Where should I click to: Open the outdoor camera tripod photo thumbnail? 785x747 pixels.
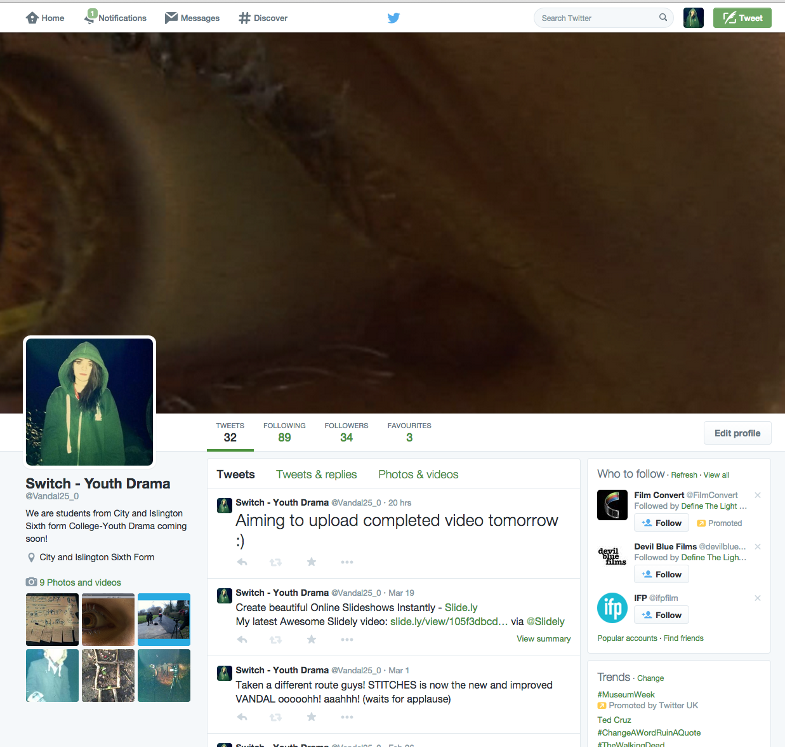164,620
